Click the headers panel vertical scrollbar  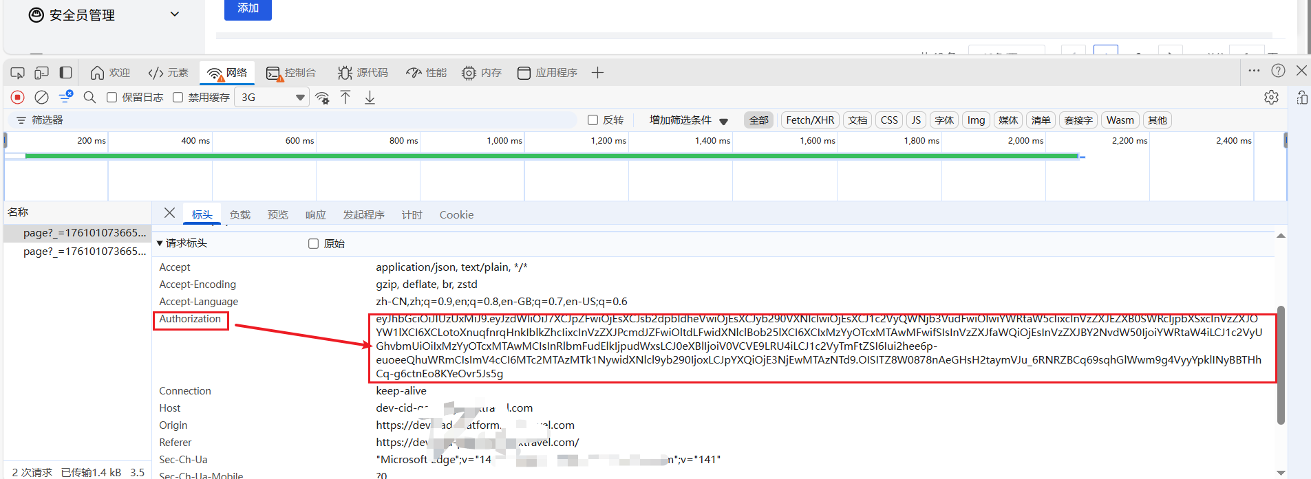[x=1281, y=364]
